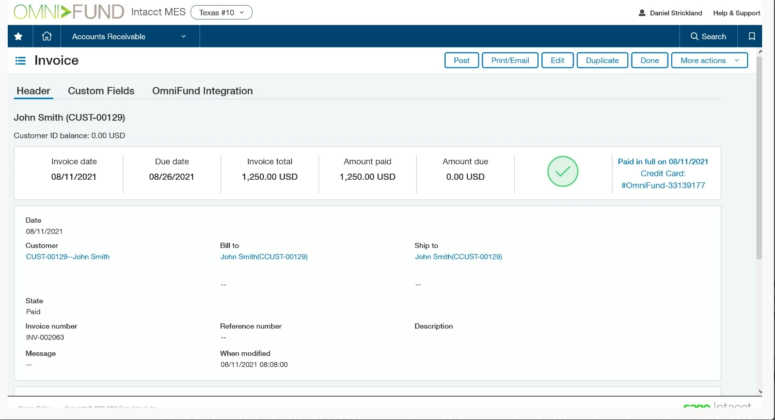Screen dimensions: 775x420
Task: Click the Search magnifier button
Action: point(708,36)
